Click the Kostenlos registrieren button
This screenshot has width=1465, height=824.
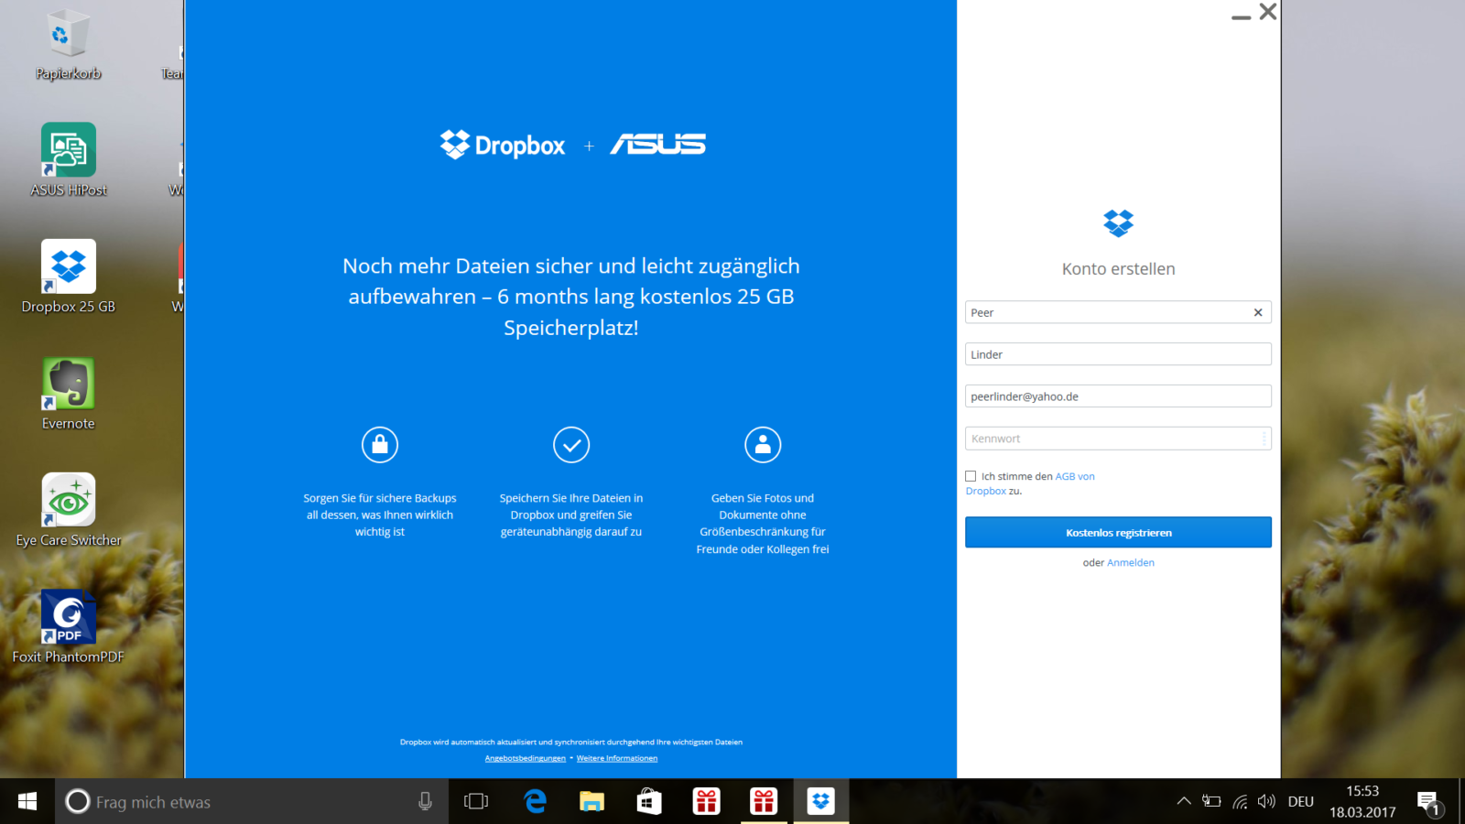(1118, 533)
